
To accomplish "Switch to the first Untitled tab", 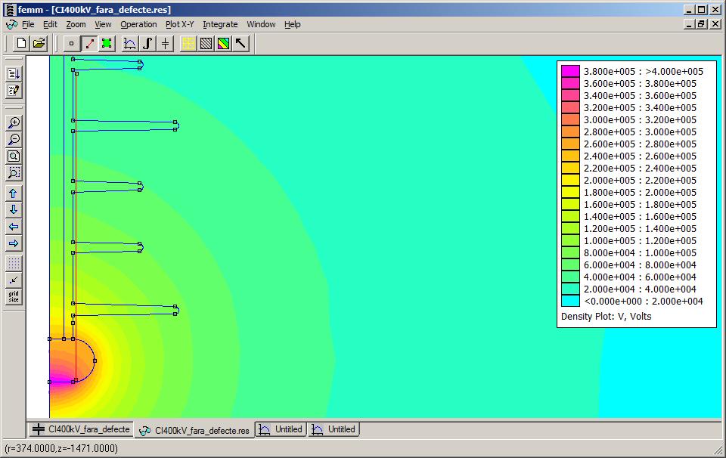I will 281,429.
